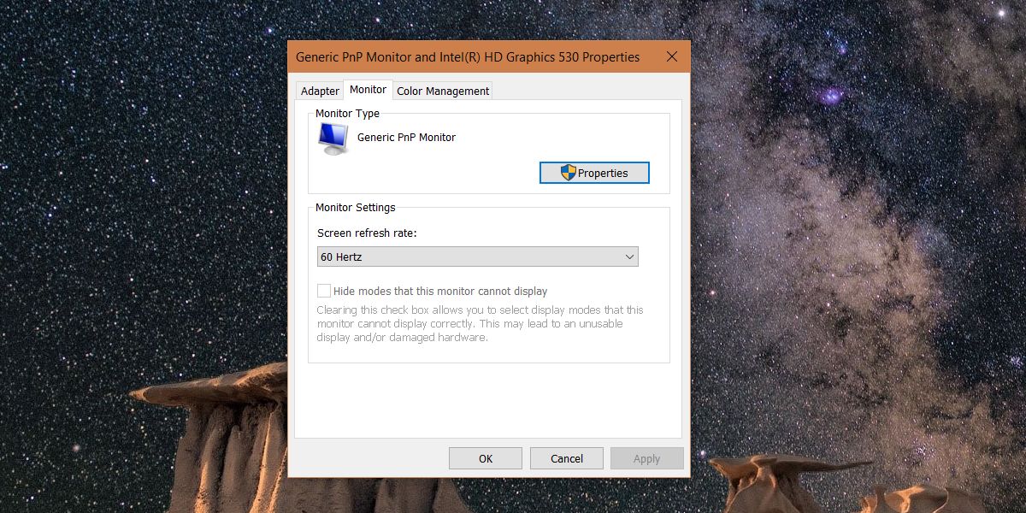The width and height of the screenshot is (1026, 513).
Task: Close the Properties dialog window
Action: [672, 56]
